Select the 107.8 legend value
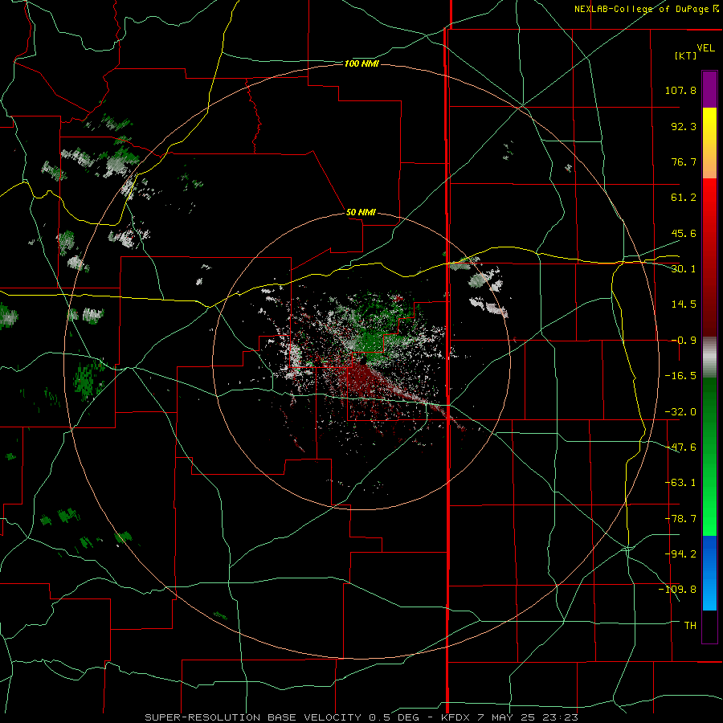Screen dimensions: 723x723 pyautogui.click(x=680, y=90)
